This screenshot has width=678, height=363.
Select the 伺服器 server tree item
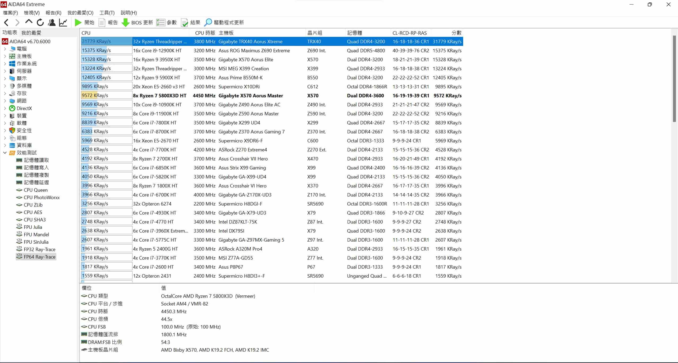pos(21,71)
